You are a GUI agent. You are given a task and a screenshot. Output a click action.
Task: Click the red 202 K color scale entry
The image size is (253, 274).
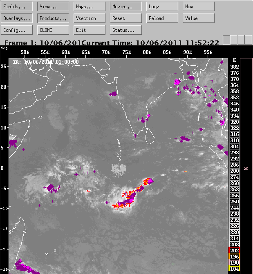(x=234, y=250)
